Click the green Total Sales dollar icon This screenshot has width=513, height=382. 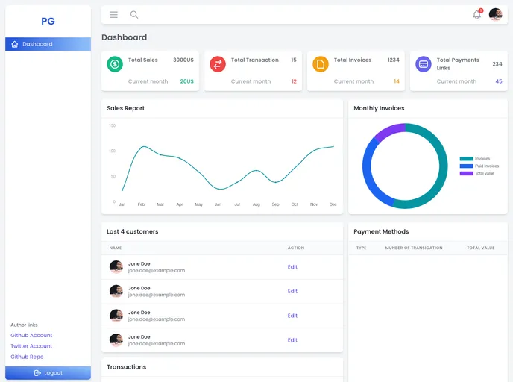pyautogui.click(x=115, y=64)
